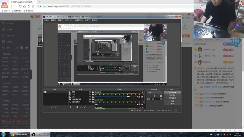Undock the 场景 panel via header icon
Screen dimensions: 244x137
tap(67, 89)
